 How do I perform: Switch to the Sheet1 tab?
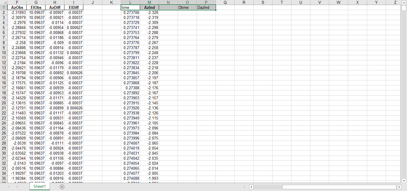pos(39,187)
